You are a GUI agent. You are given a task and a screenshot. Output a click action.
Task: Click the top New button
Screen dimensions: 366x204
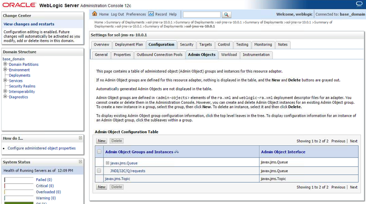tap(102, 141)
